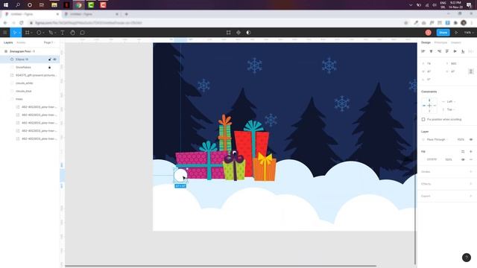Switch to the second Figma browser tab

coord(90,14)
